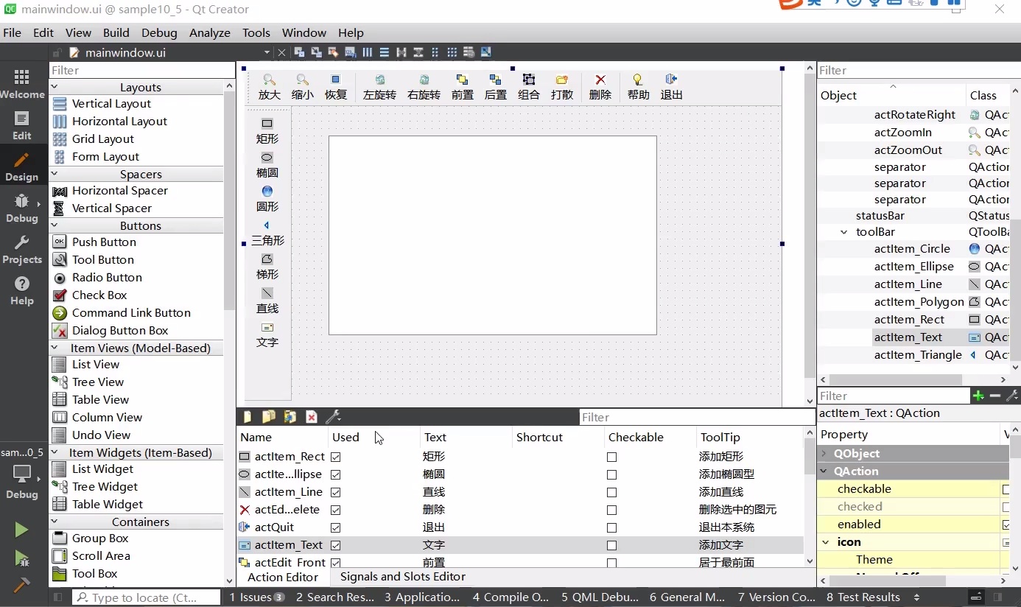
Task: Select the 三角形 triangle tool in side toolbar
Action: (x=267, y=232)
